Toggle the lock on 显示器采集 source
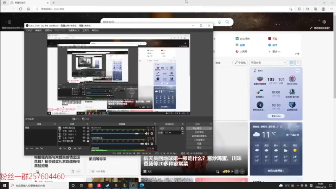This screenshot has width=336, height=189. click(88, 141)
